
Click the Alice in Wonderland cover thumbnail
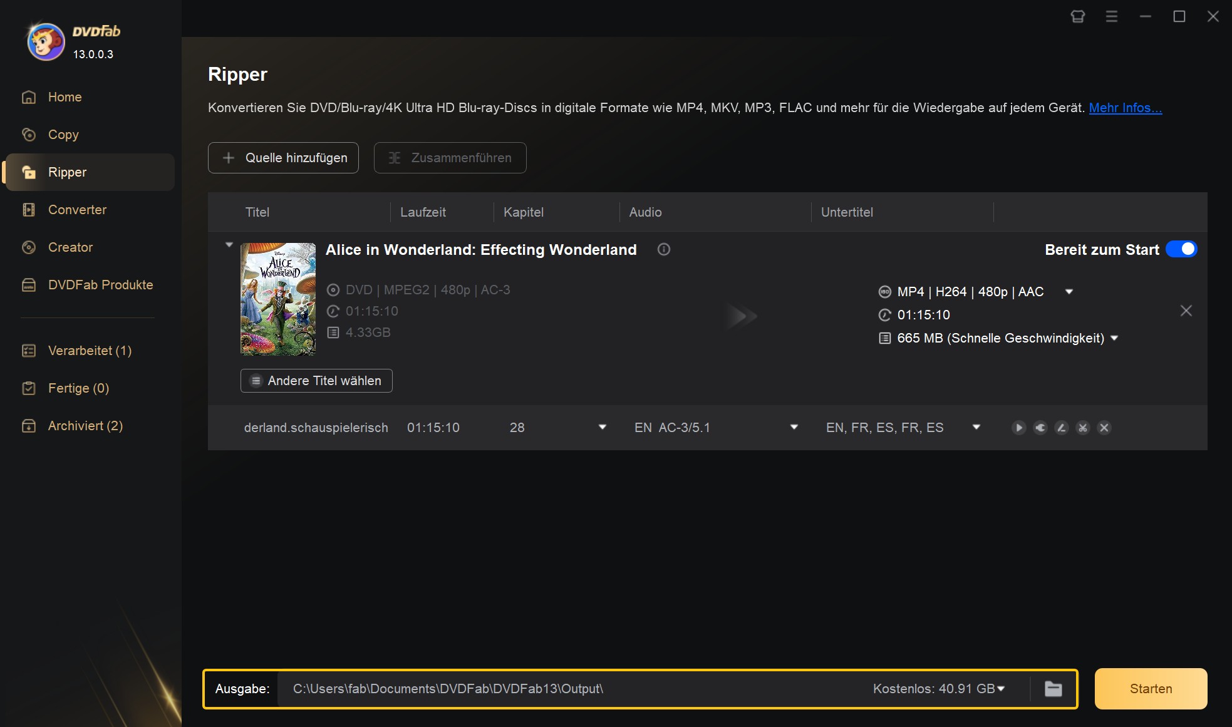tap(278, 299)
